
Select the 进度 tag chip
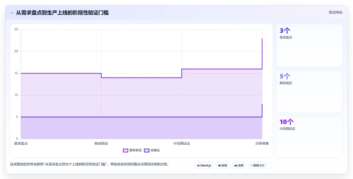click(x=239, y=165)
